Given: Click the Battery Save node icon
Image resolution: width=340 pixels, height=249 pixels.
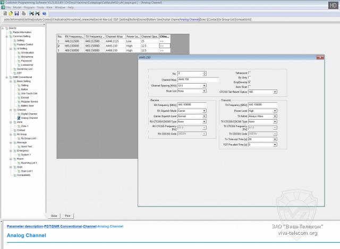Looking at the screenshot, I should (x=19, y=106).
